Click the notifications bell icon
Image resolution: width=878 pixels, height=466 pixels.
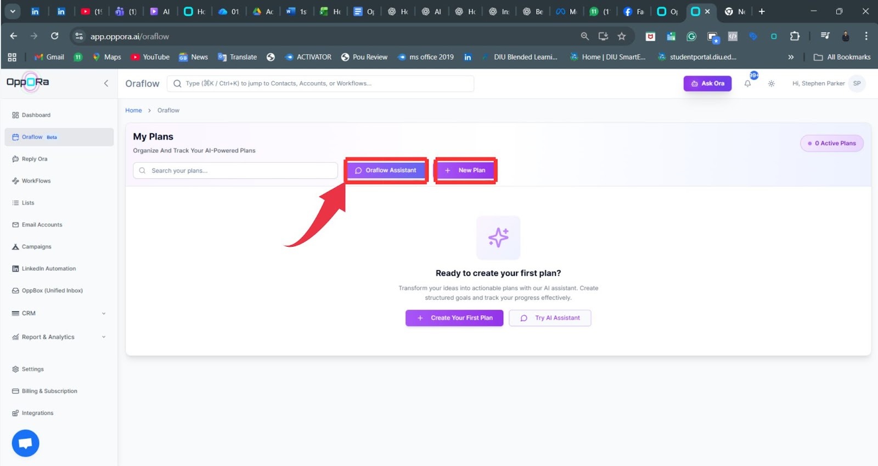click(x=747, y=84)
